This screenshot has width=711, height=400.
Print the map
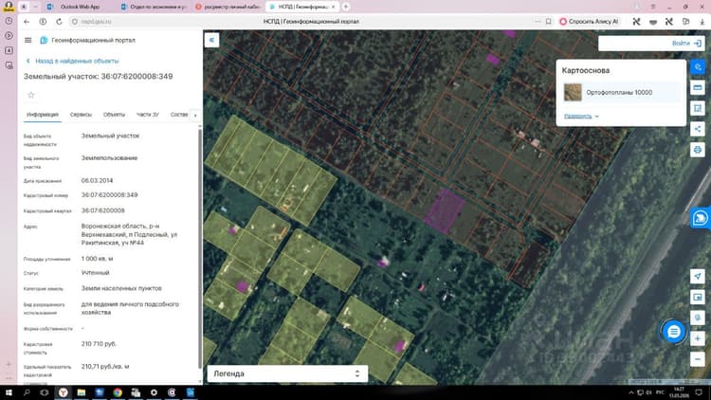pyautogui.click(x=698, y=149)
